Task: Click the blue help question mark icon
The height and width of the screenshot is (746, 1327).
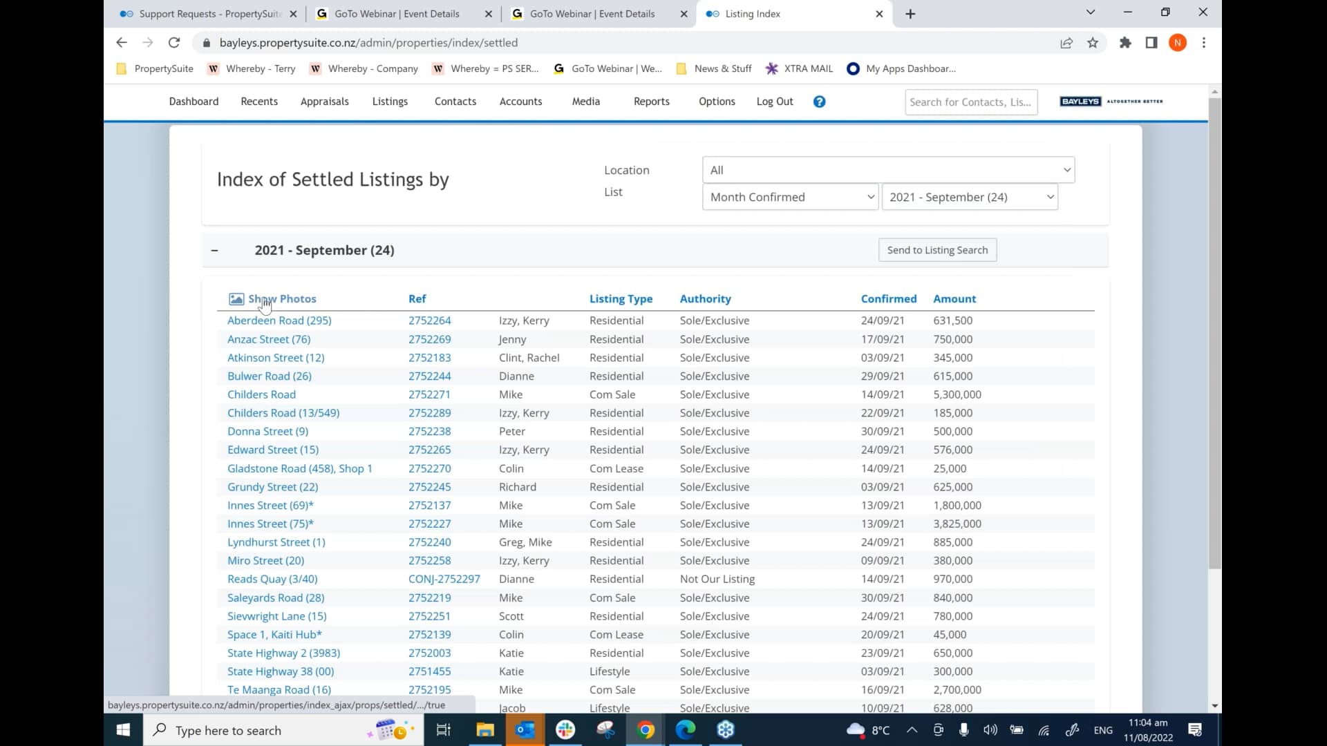Action: (x=819, y=102)
